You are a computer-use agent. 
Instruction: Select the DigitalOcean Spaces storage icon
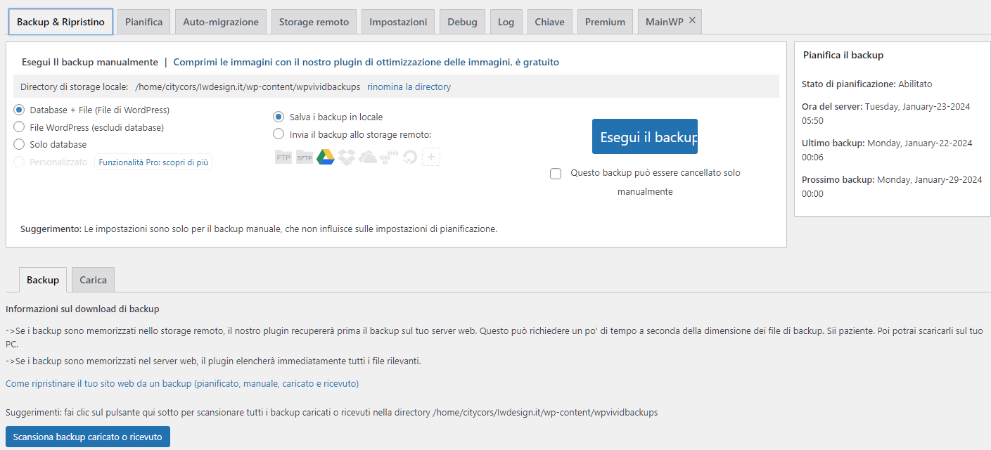coord(409,157)
